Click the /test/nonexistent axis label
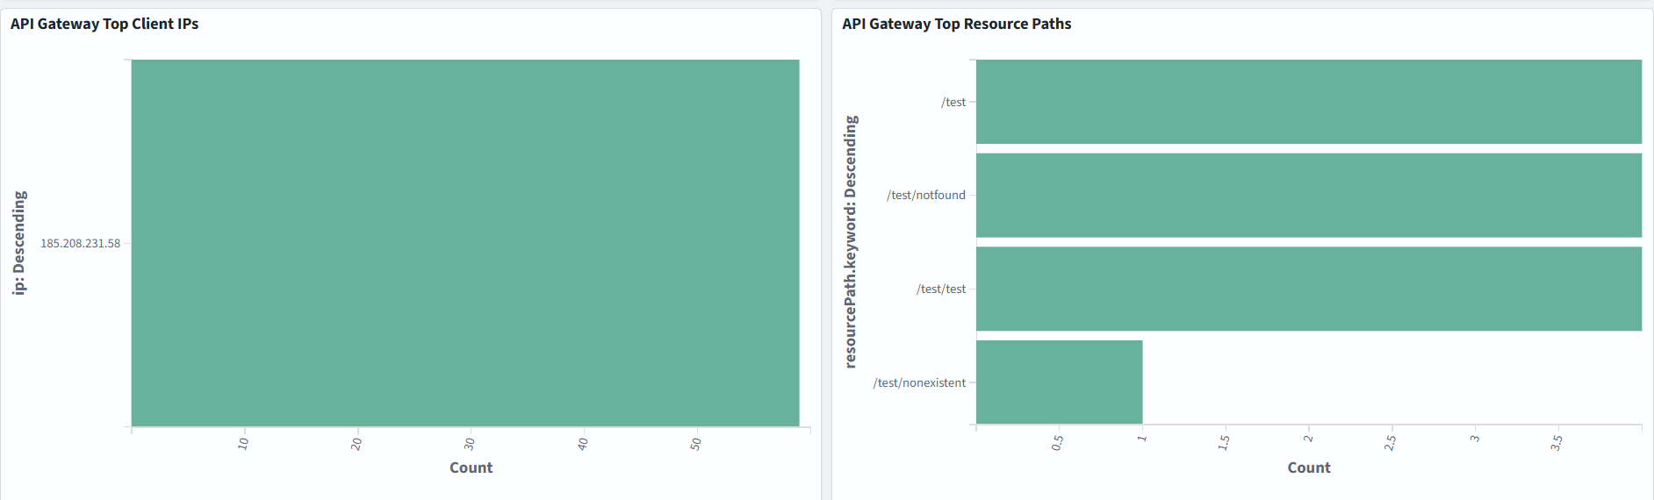 pos(919,382)
